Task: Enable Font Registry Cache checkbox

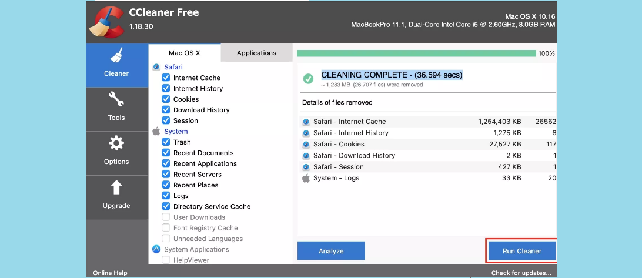Action: tap(166, 227)
